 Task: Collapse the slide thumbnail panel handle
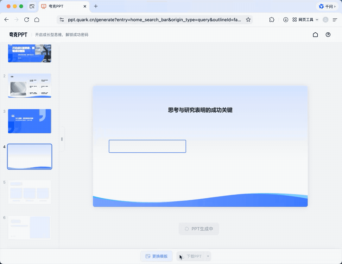click(x=62, y=139)
